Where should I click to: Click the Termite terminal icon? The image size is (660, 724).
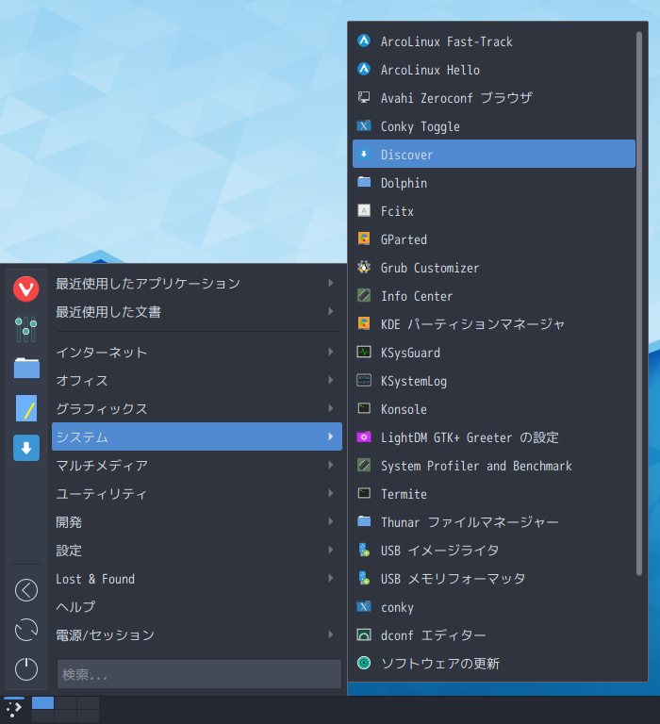coord(364,493)
